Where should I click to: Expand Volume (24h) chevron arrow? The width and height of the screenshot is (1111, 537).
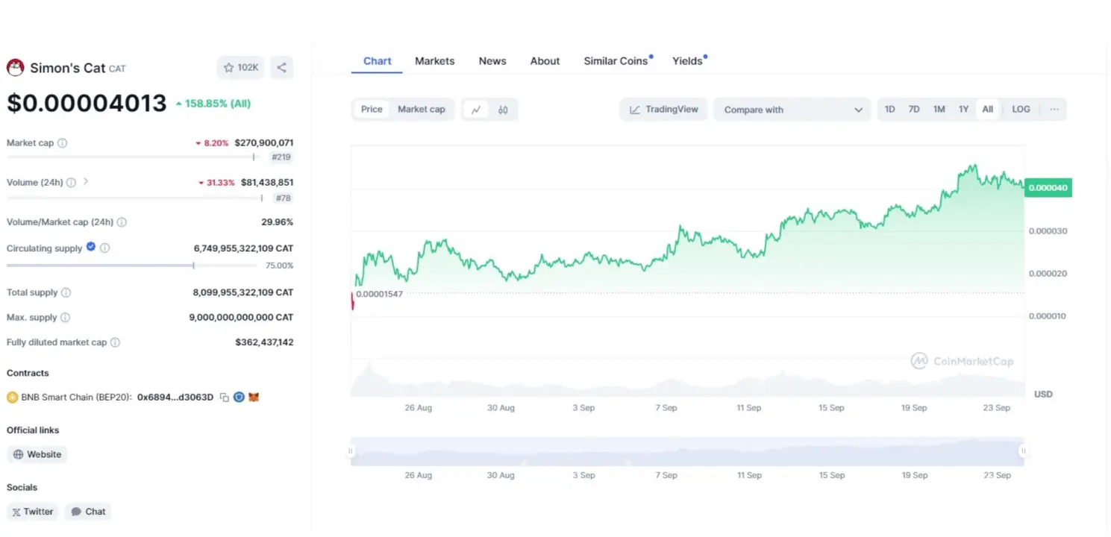pos(86,181)
